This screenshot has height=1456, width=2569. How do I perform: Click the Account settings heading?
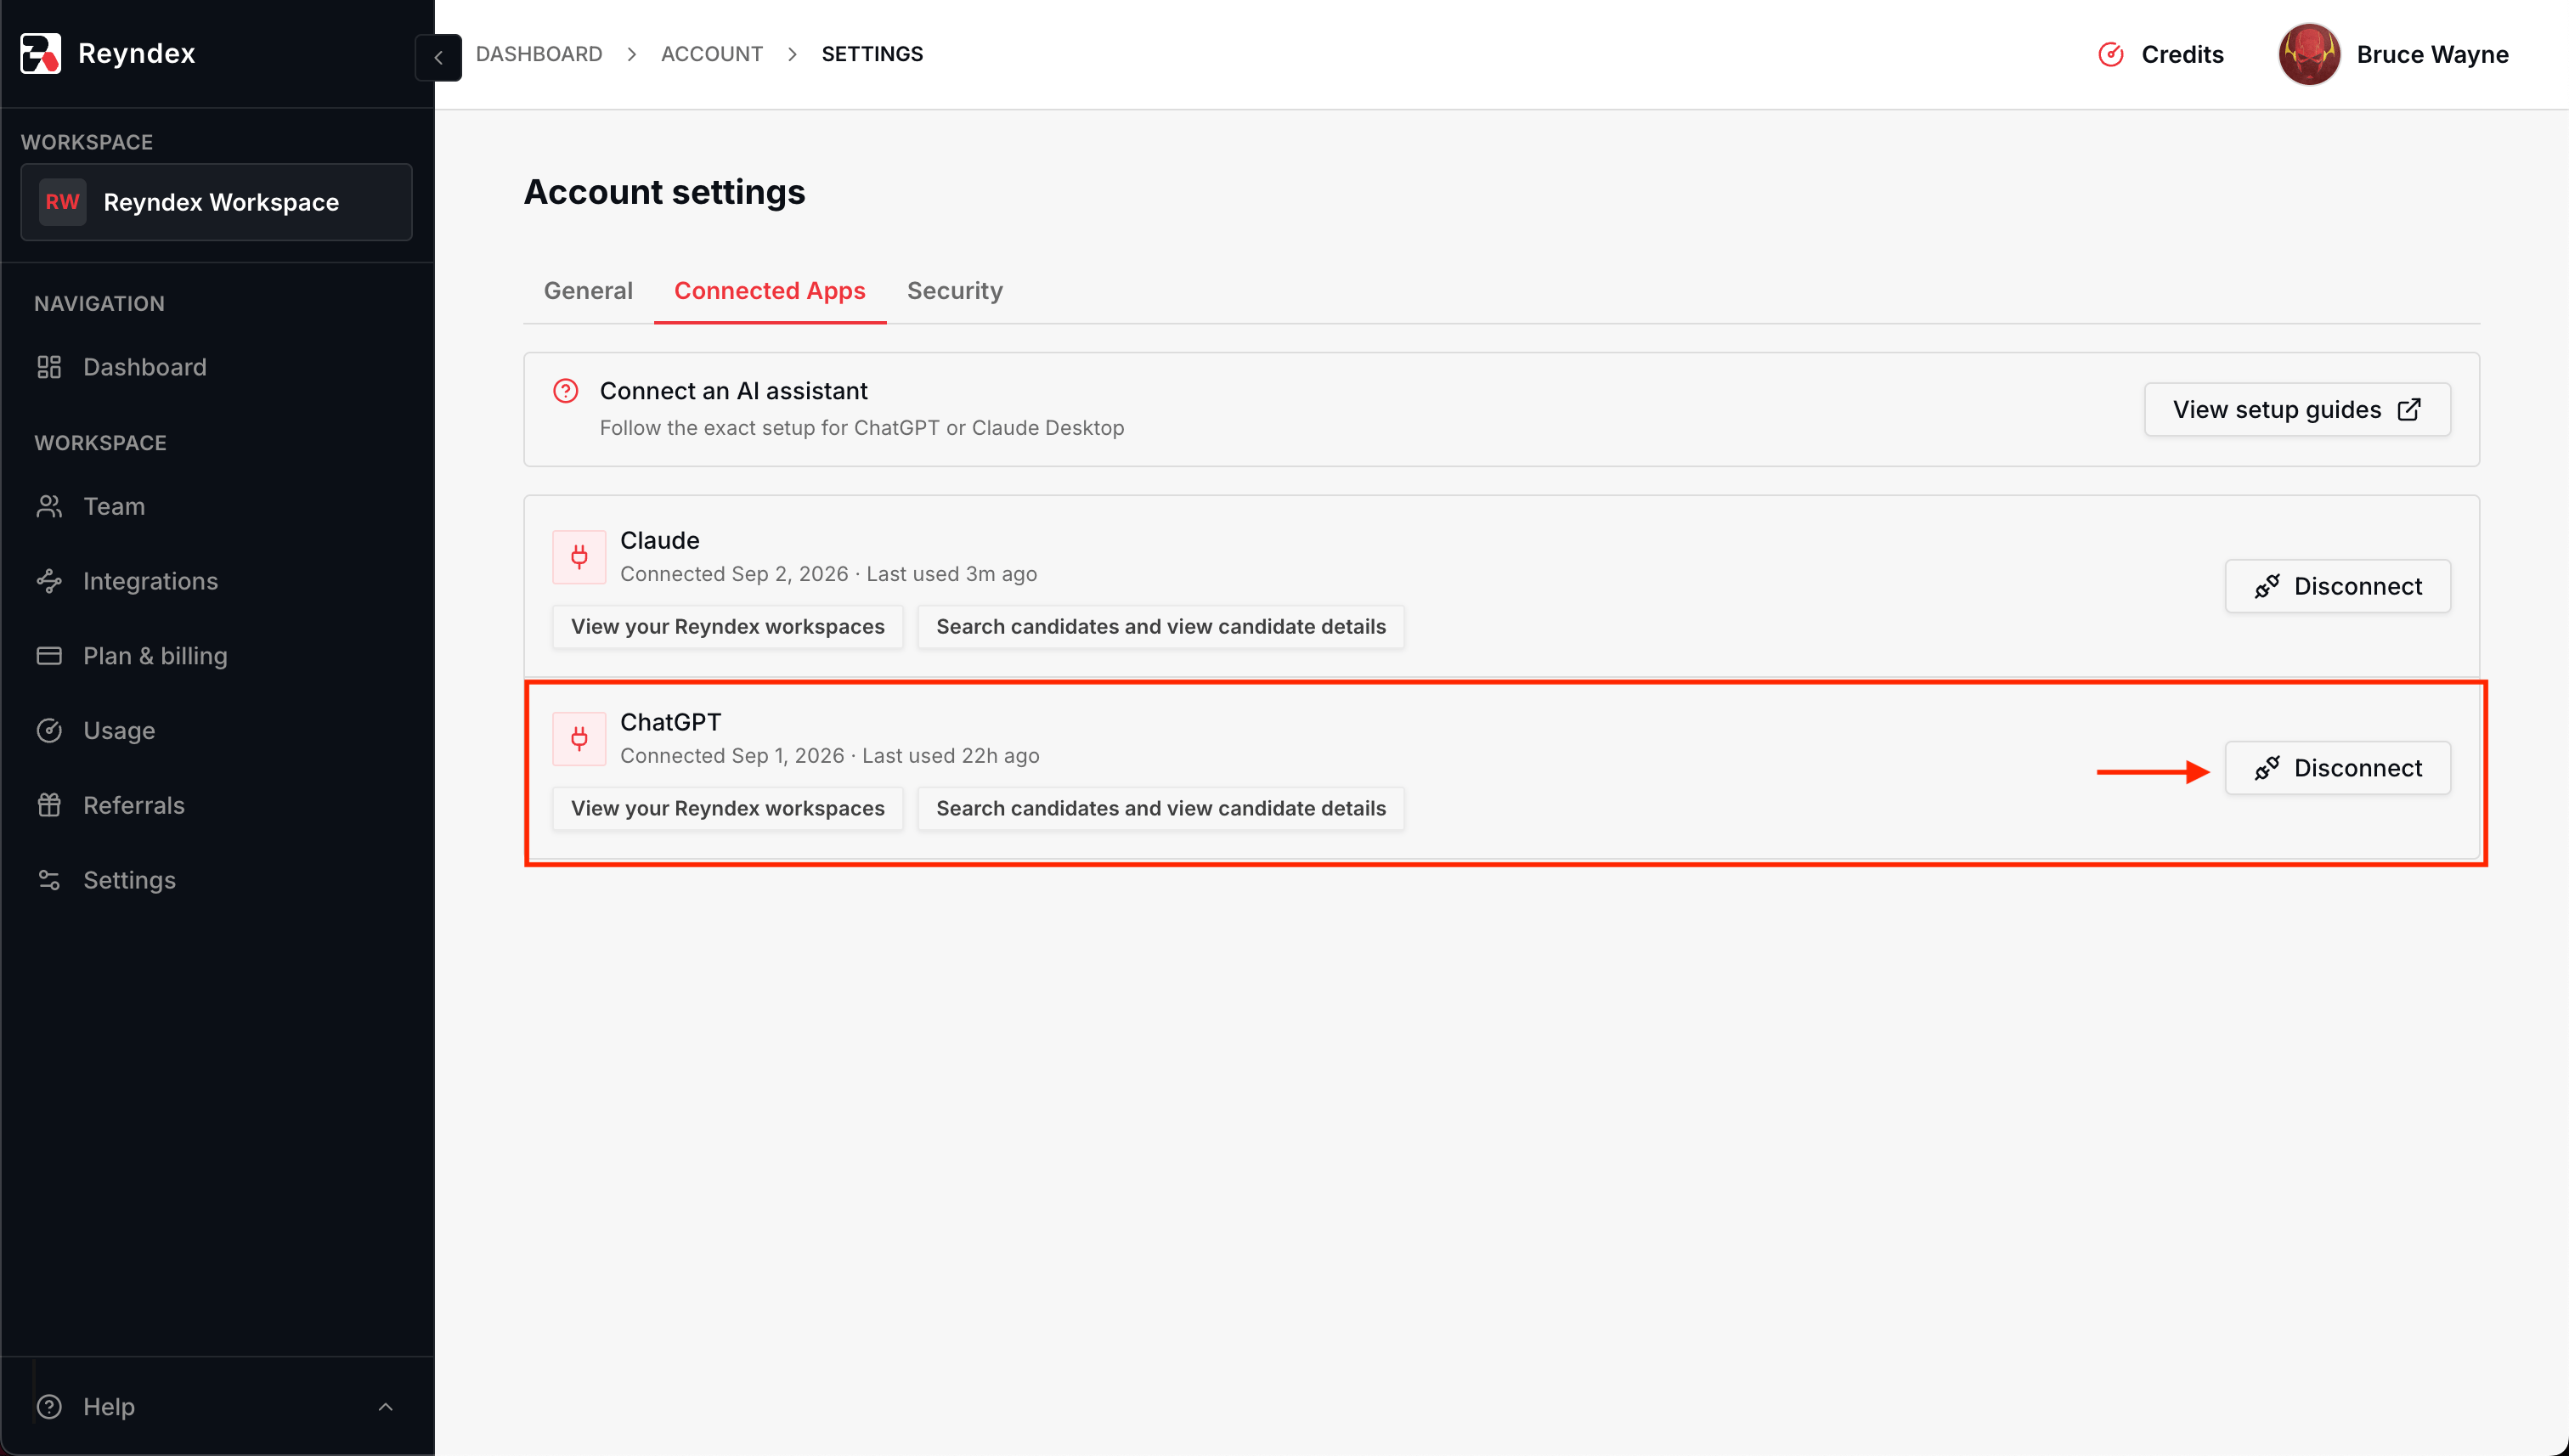(x=665, y=192)
